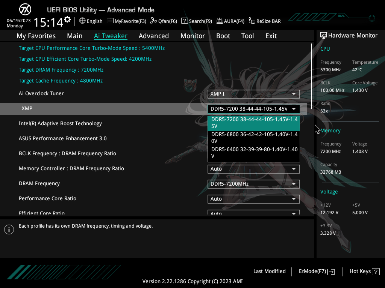Go to the Boot tab
385x288 pixels.
223,36
